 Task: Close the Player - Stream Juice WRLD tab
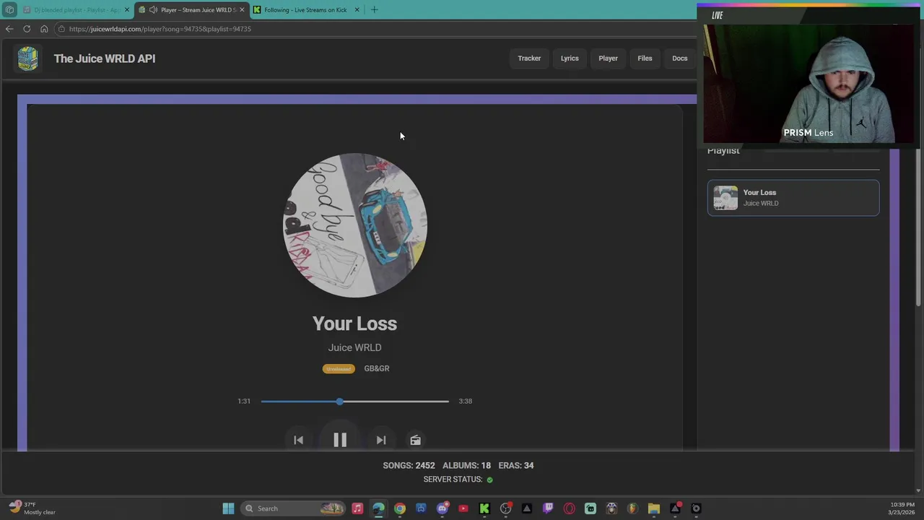242,9
